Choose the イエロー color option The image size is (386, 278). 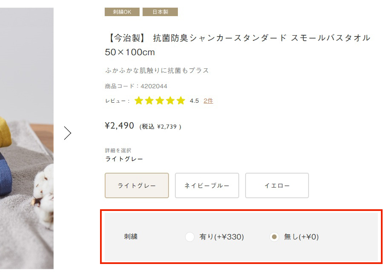click(277, 185)
